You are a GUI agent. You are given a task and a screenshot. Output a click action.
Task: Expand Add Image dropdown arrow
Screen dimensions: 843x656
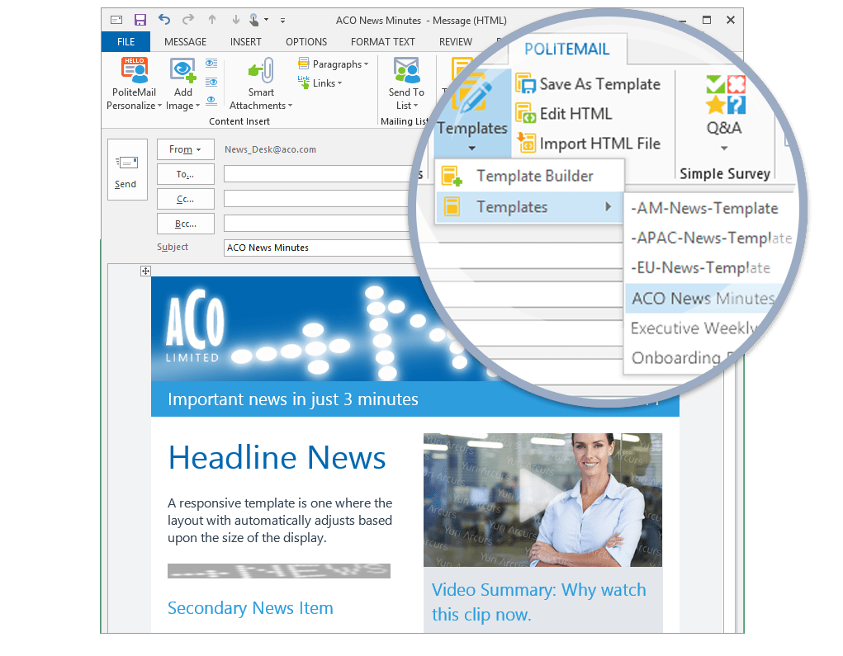pyautogui.click(x=198, y=106)
